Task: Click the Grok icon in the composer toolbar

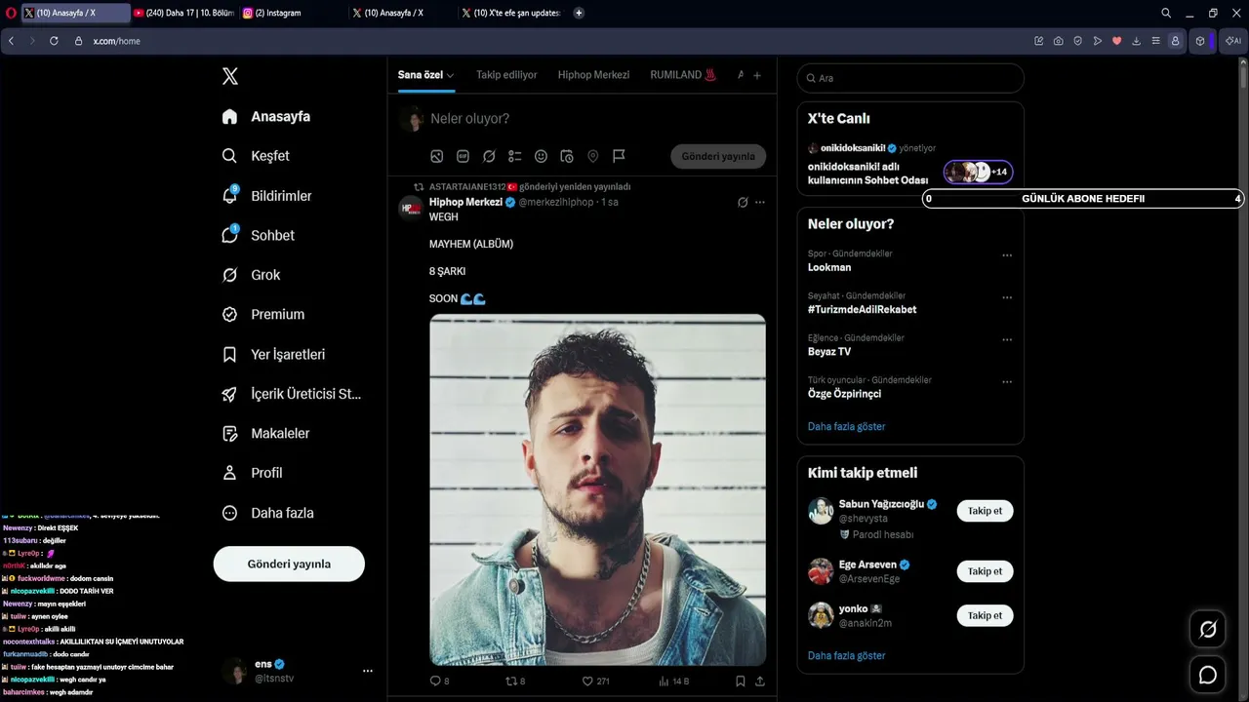Action: 489,156
